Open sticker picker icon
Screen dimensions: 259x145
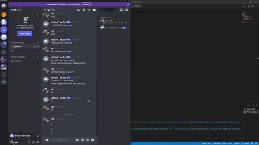tap(87, 140)
